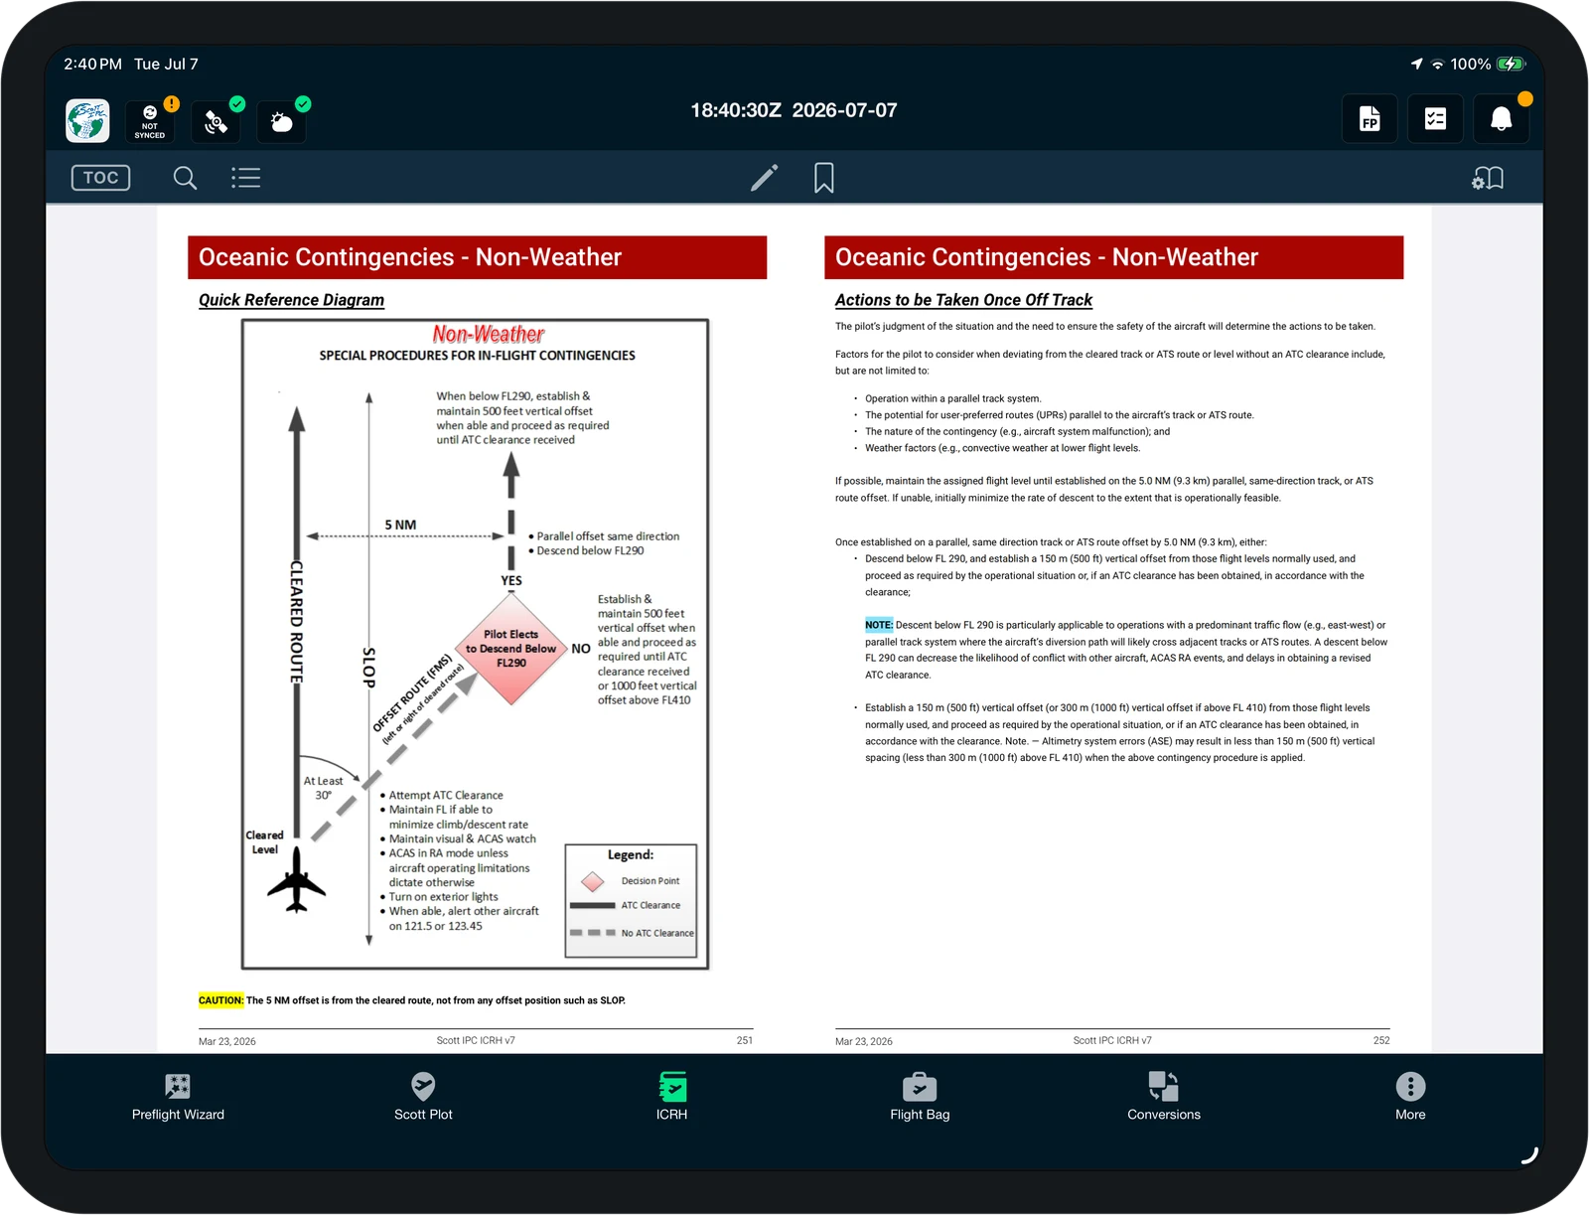
Task: Open the Conversions tab
Action: point(1164,1097)
